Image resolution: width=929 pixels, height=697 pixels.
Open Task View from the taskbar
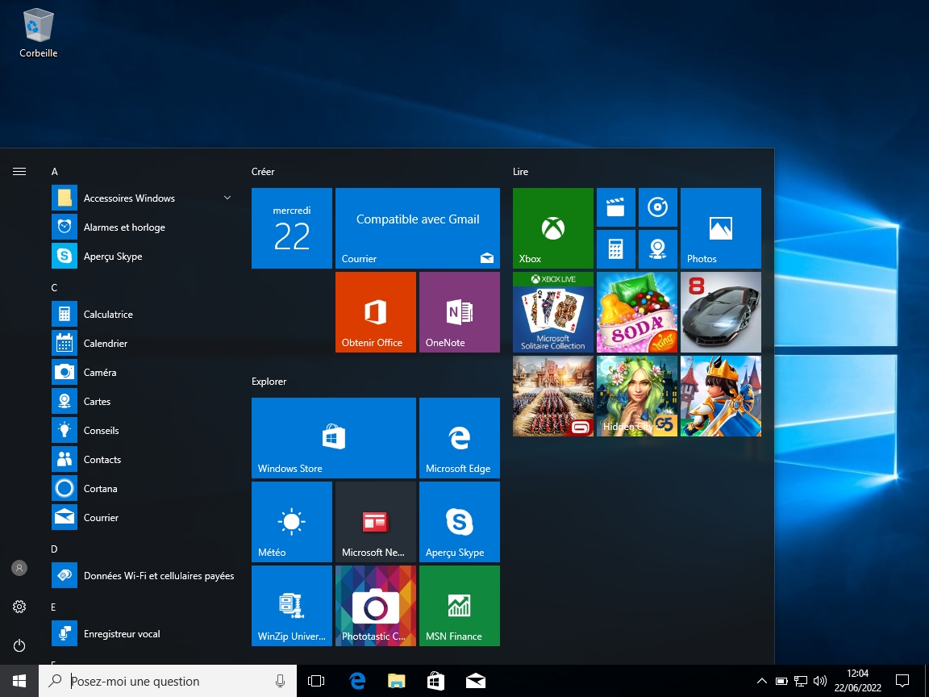click(316, 681)
